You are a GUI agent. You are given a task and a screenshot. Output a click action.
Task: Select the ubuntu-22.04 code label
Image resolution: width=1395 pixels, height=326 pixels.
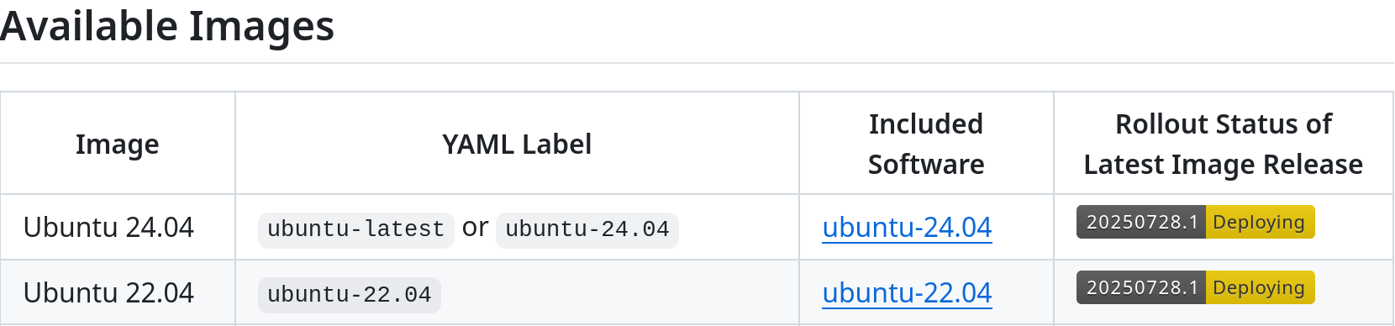point(350,295)
